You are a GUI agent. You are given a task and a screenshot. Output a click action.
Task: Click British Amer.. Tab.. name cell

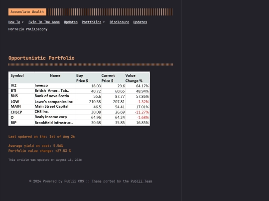(x=52, y=91)
